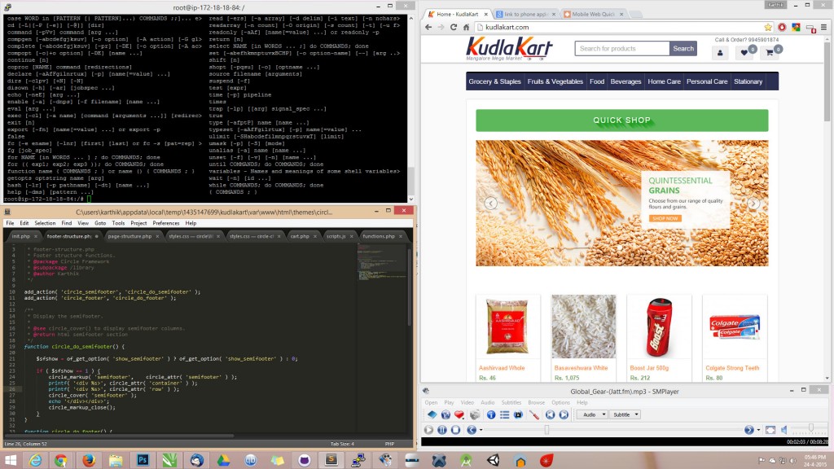Open the forward options arrow in SMPlayer
Image resolution: width=834 pixels, height=469 pixels.
click(758, 430)
